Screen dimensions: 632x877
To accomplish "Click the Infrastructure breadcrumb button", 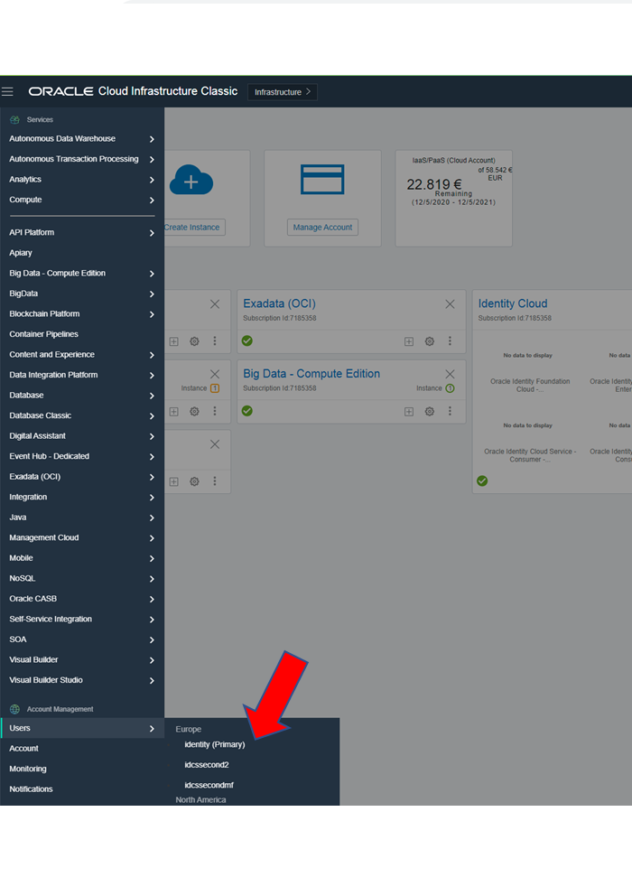I will (x=283, y=92).
